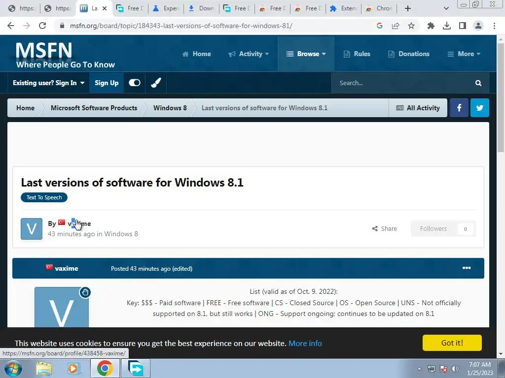Viewport: 505px width, 378px height.
Task: Open All Activity
Action: (x=418, y=108)
